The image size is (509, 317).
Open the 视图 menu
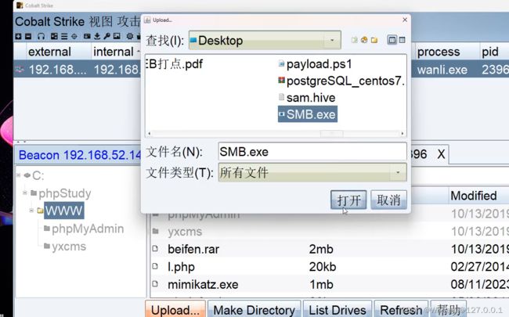point(101,22)
